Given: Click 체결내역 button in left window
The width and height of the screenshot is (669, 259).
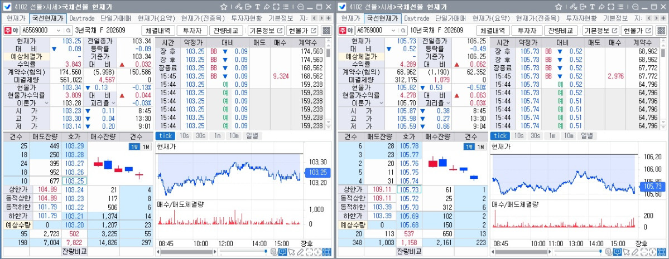Looking at the screenshot, I should [x=157, y=31].
